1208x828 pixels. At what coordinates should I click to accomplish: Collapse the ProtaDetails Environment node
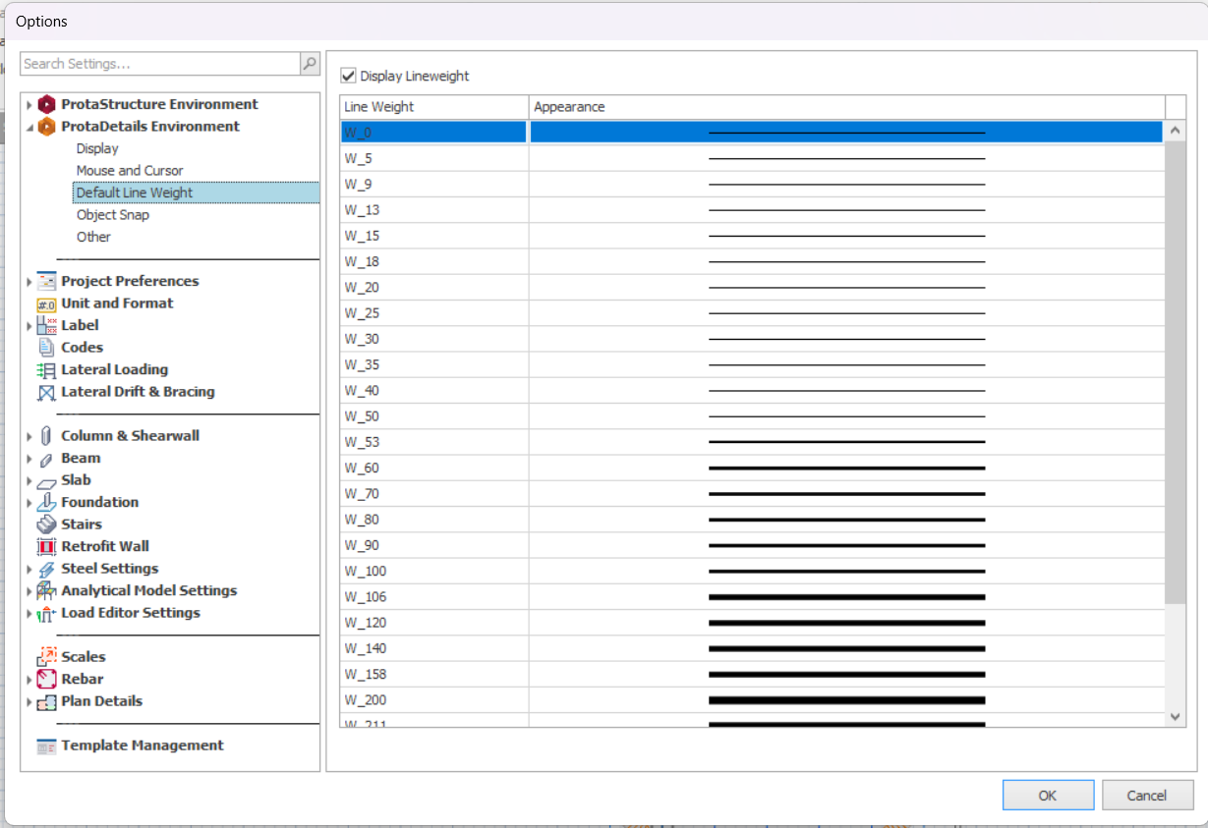pyautogui.click(x=29, y=127)
